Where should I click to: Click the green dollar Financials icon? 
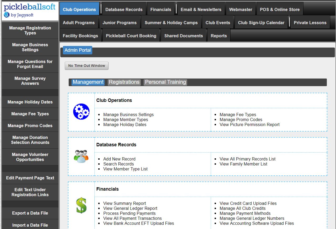(x=81, y=205)
